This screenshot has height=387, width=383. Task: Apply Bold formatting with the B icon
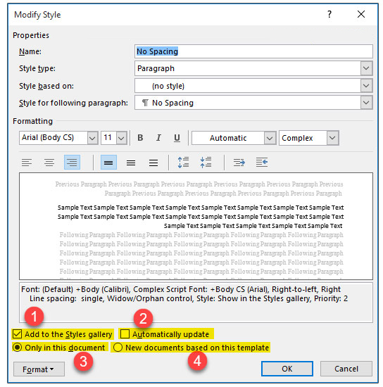[140, 138]
